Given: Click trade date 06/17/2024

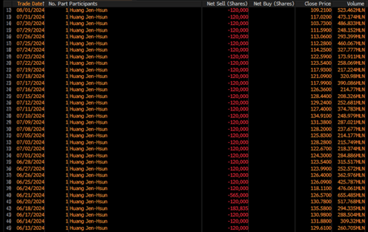Looking at the screenshot, I should [30, 215].
